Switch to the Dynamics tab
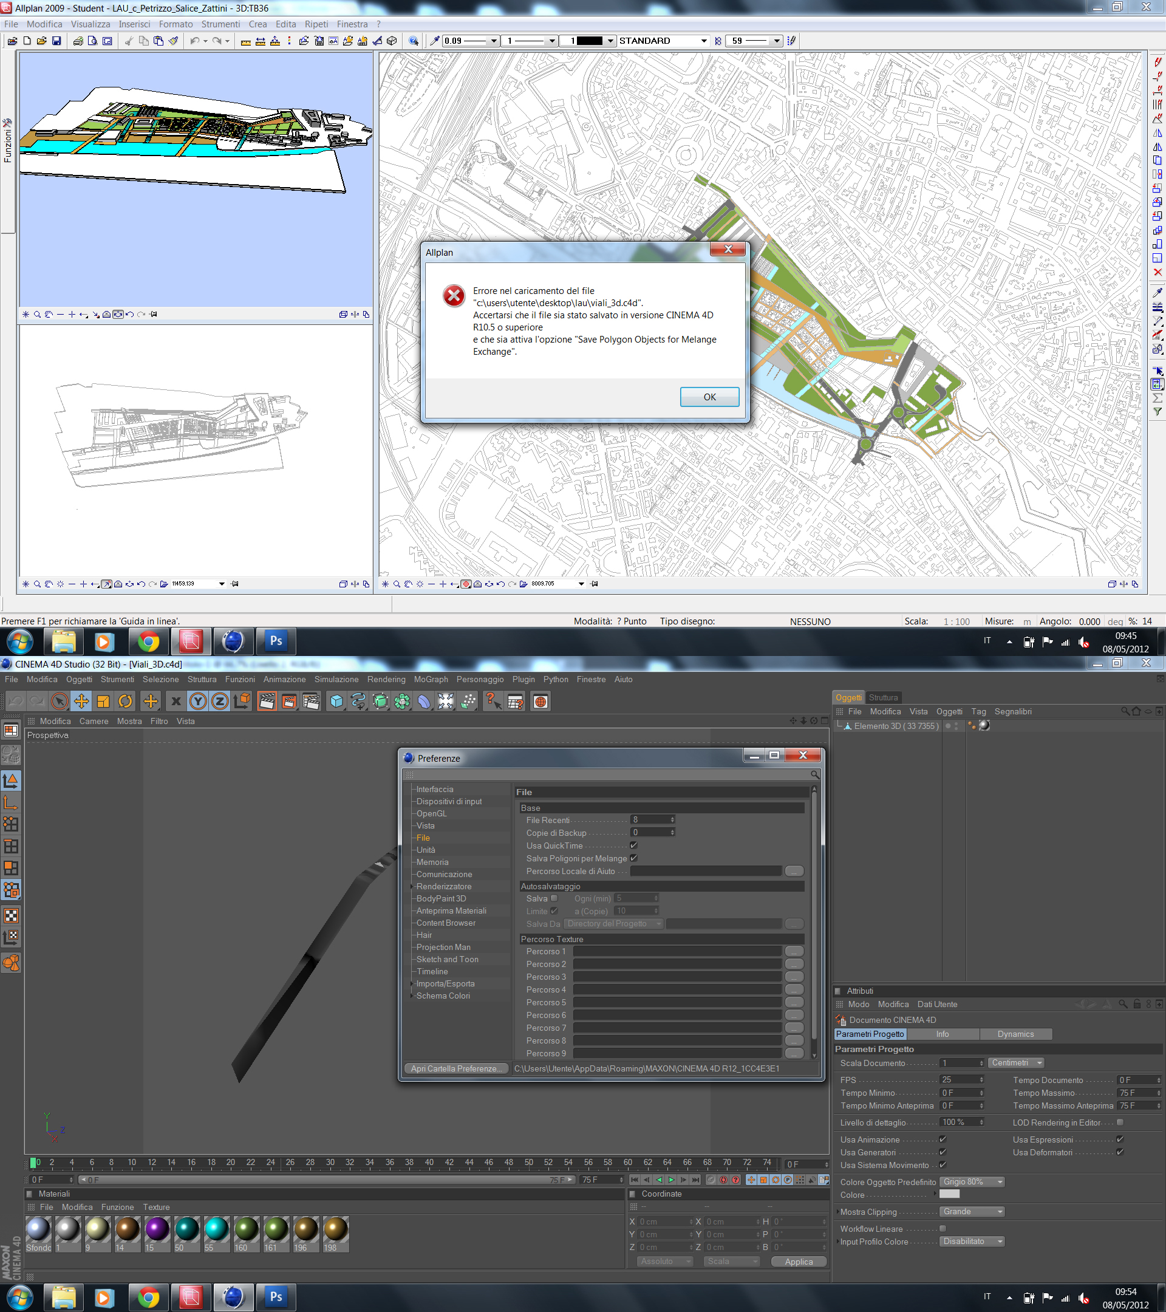1166x1312 pixels. (1015, 1034)
